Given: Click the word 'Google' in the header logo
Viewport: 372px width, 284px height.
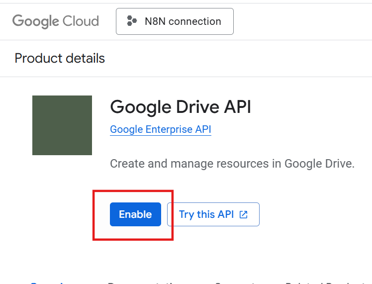Looking at the screenshot, I should 36,21.
